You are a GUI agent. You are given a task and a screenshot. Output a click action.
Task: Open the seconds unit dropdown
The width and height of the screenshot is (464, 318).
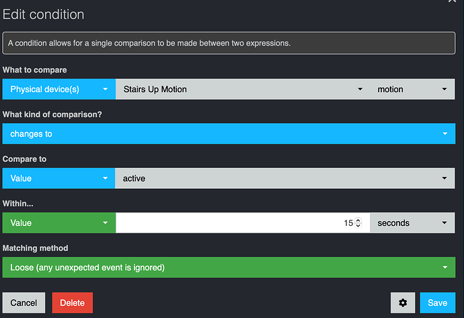pyautogui.click(x=412, y=223)
